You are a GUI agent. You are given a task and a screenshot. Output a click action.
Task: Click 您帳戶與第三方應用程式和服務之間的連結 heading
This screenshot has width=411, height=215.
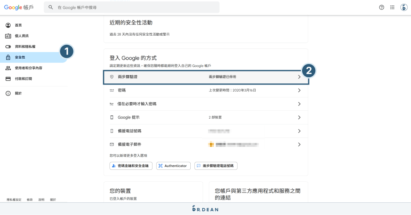(x=258, y=194)
